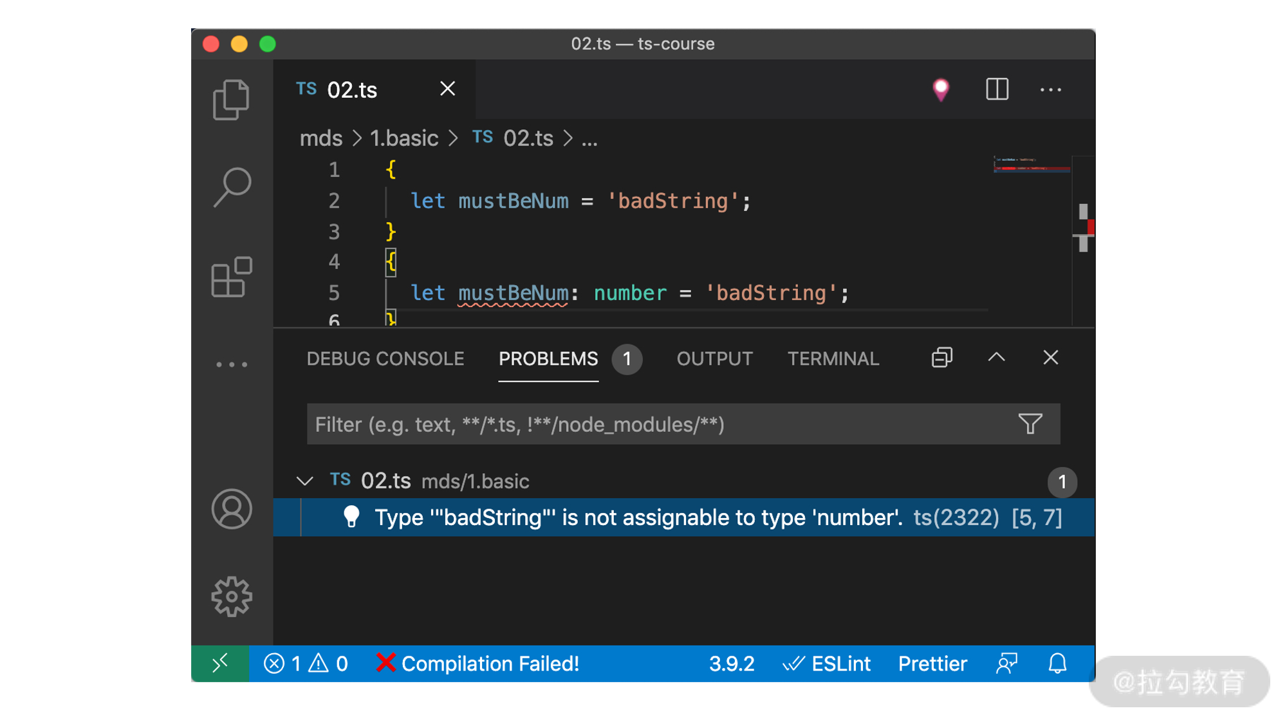Toggle maximize panel size chevron

pos(996,358)
